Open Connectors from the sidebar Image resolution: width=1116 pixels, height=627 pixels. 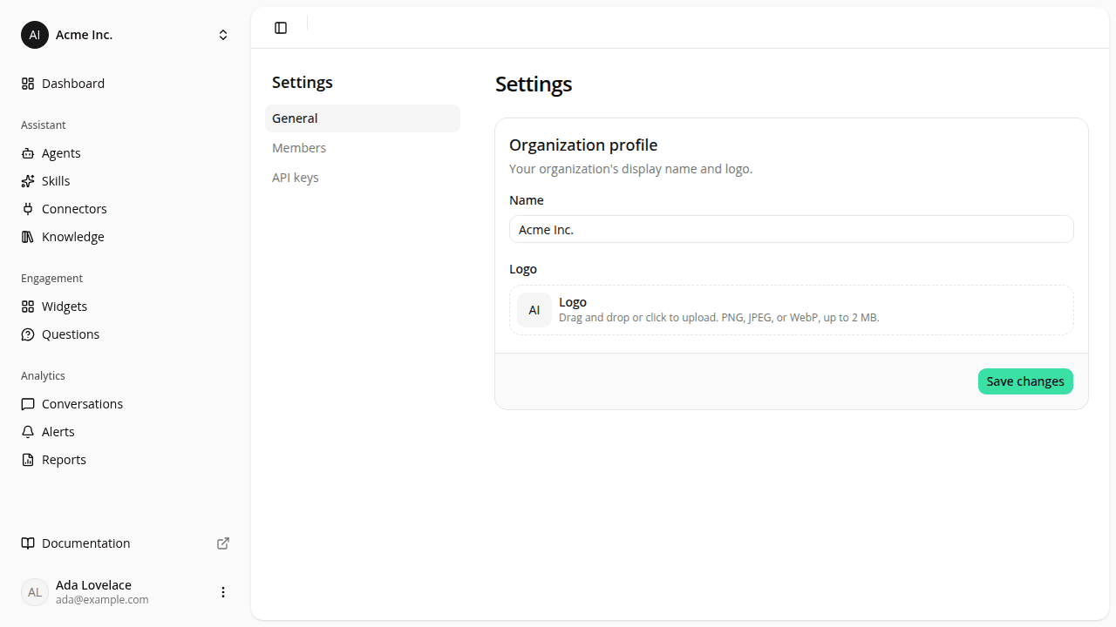point(126,209)
